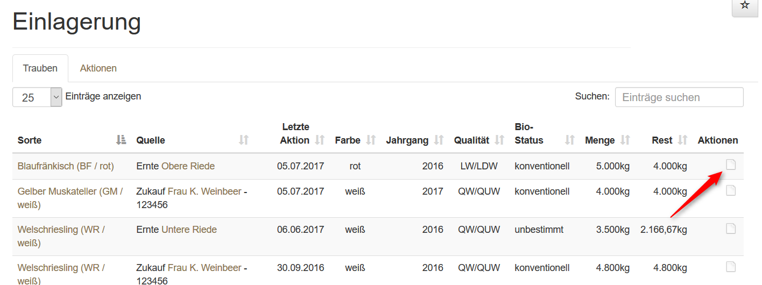Sort by Farbe column arrows

click(x=371, y=140)
